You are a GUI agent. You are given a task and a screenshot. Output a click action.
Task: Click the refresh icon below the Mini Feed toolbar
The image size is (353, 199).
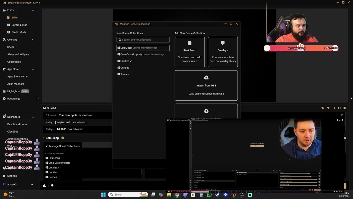(342, 115)
